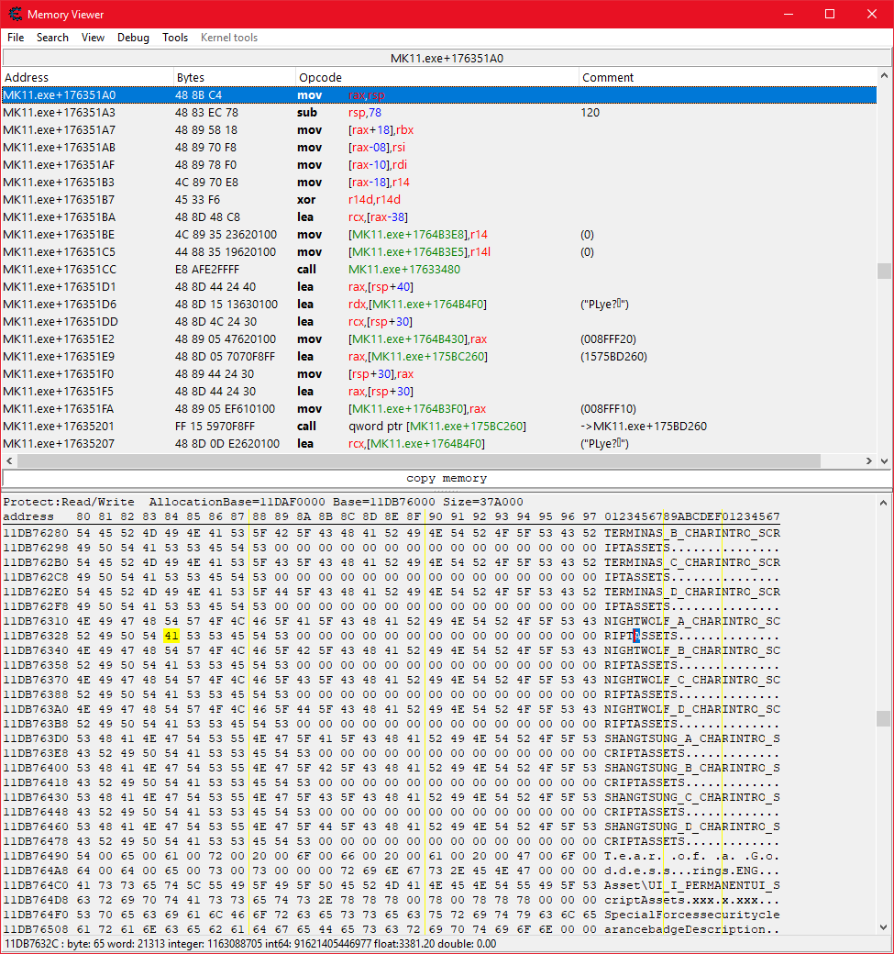894x954 pixels.
Task: Select the instruction at MK11.exe+176351C5
Action: click(439, 252)
